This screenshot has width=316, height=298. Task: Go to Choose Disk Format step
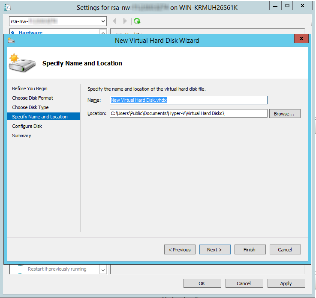click(x=33, y=98)
